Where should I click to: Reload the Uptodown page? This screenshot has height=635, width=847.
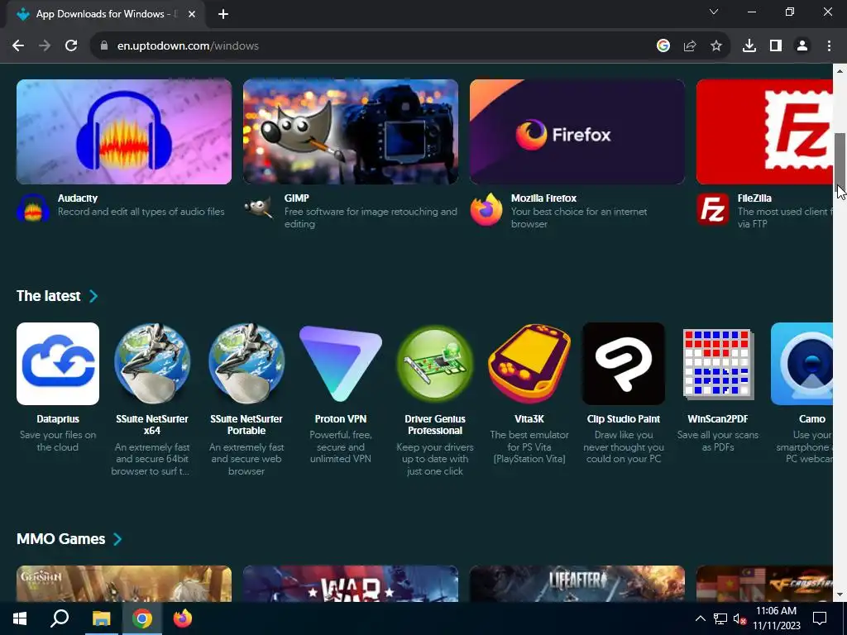(x=71, y=46)
